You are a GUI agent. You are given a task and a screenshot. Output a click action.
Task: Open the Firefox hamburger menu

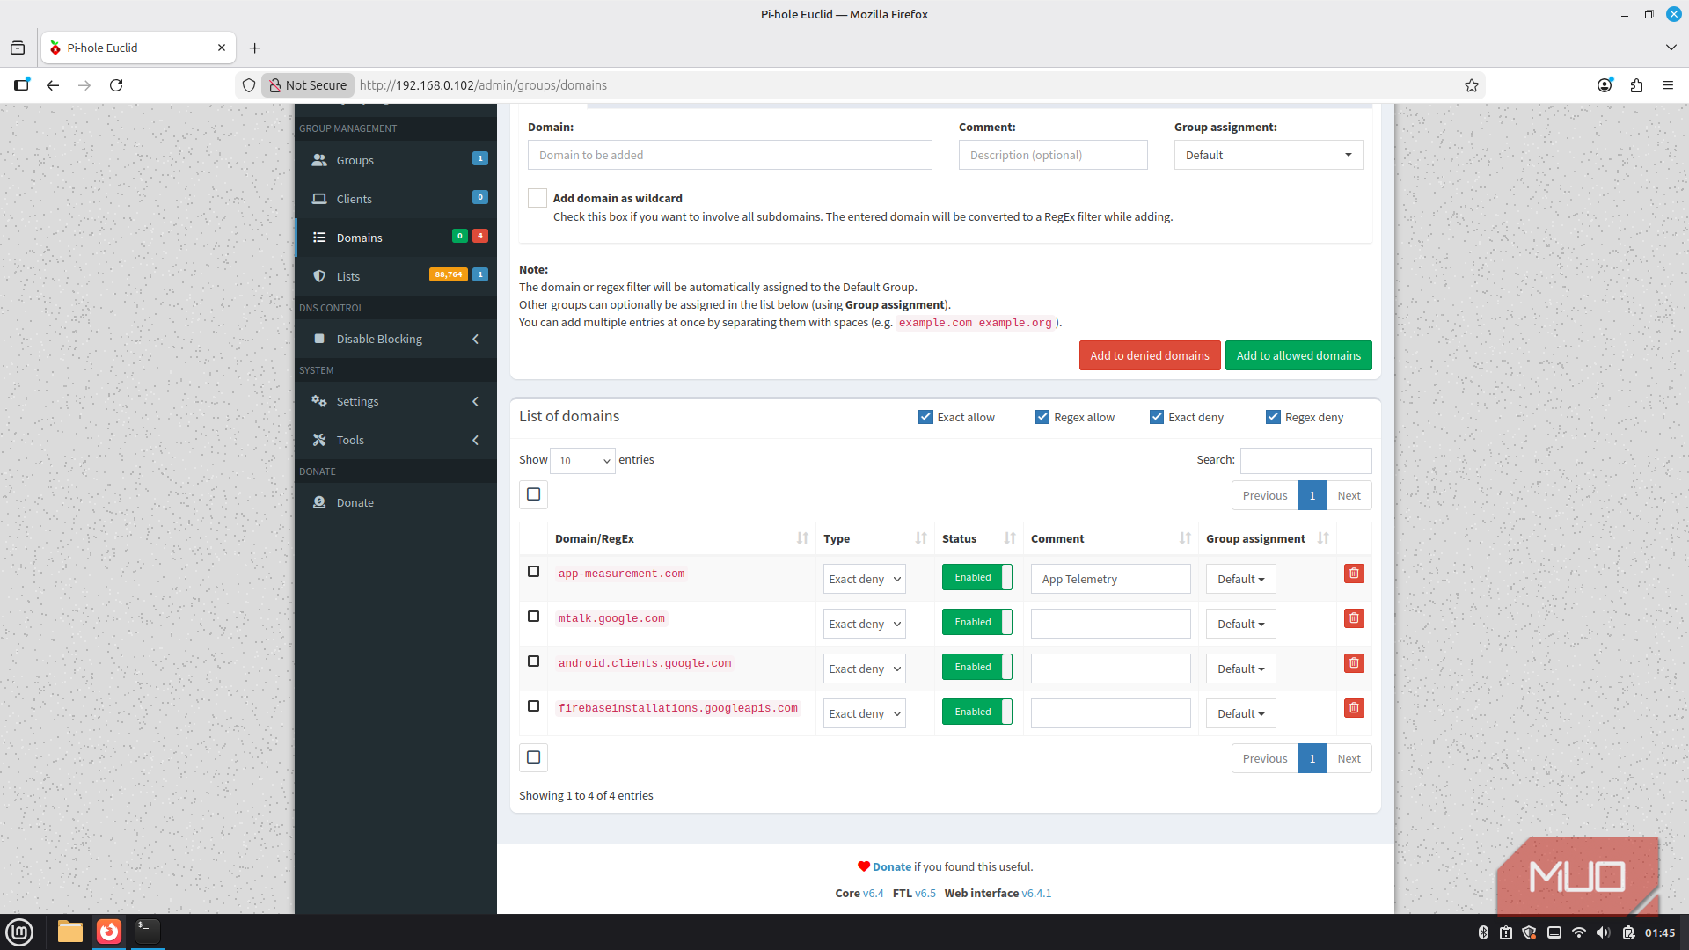click(1668, 85)
